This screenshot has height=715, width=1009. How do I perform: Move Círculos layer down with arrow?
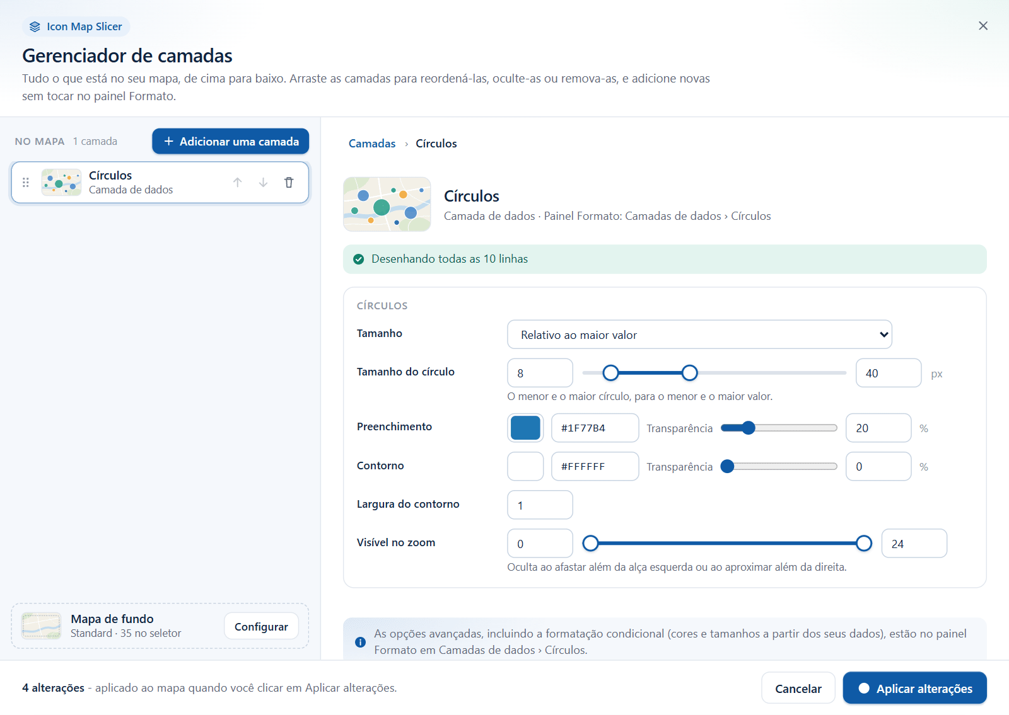pyautogui.click(x=263, y=183)
